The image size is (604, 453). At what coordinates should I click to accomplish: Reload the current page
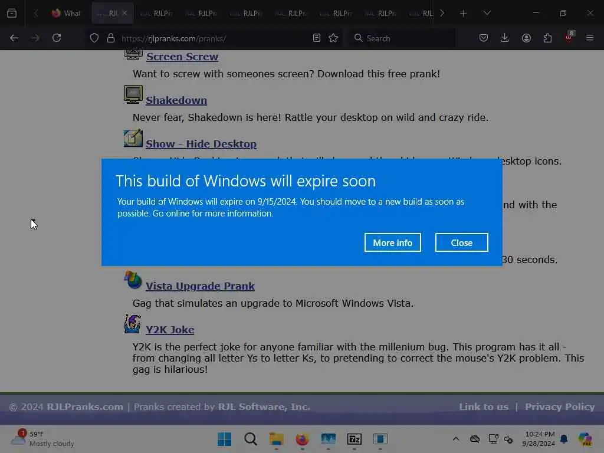(57, 38)
